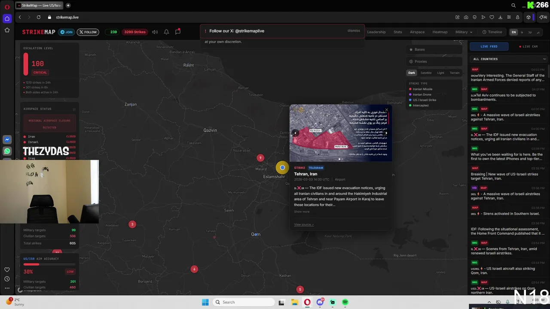Open Messenger in Opera sidebar

[7, 139]
